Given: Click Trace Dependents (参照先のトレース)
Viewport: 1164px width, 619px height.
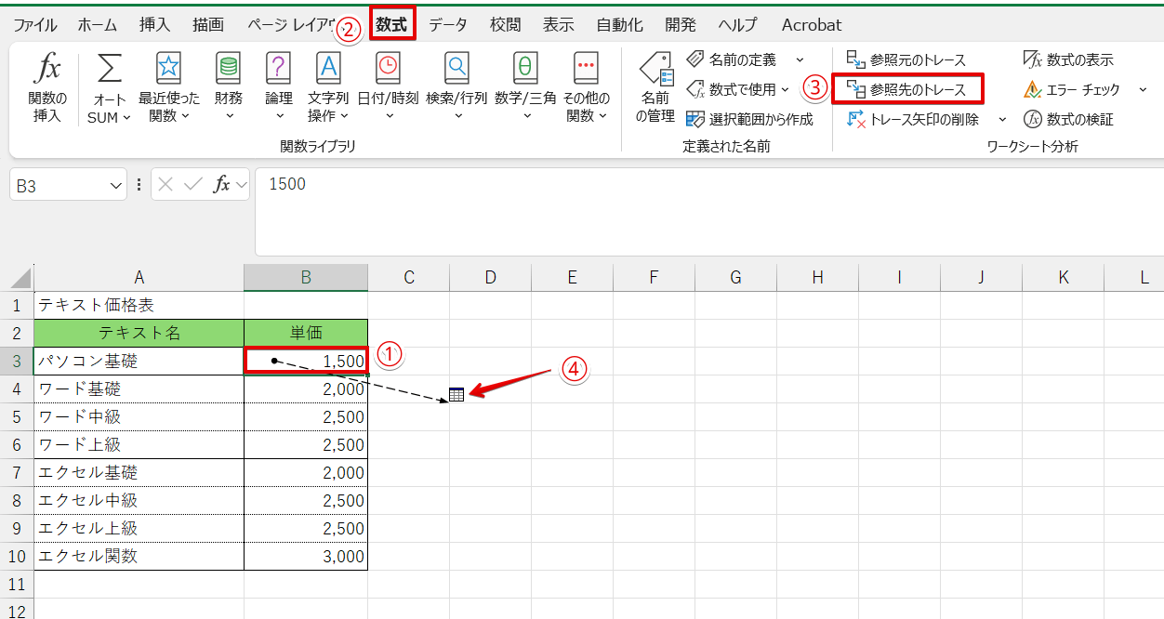Looking at the screenshot, I should (906, 89).
